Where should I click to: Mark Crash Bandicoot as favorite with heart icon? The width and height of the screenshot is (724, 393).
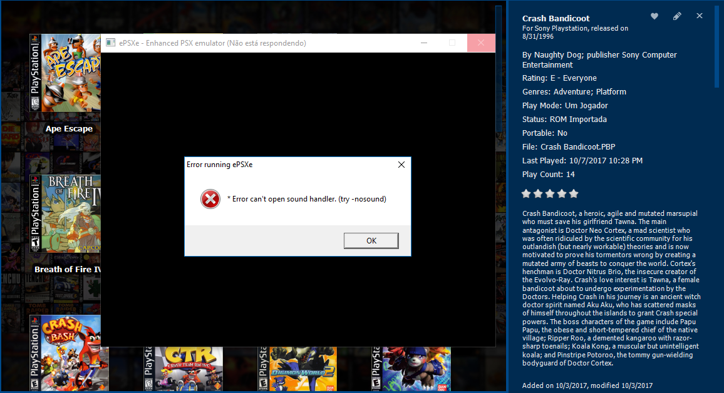pyautogui.click(x=654, y=16)
